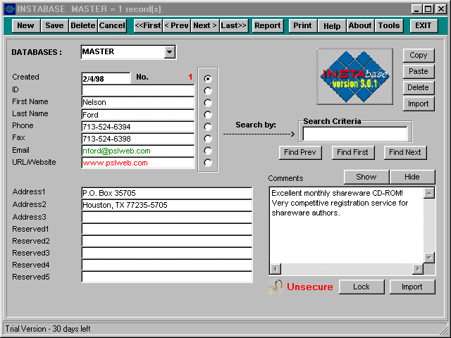The image size is (451, 338).
Task: Go to the Last>> record
Action: click(x=233, y=25)
